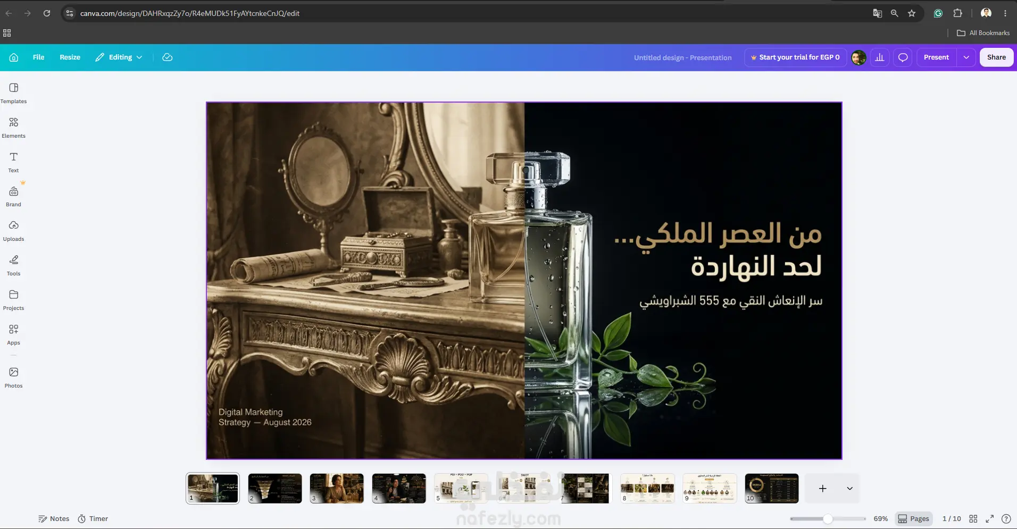Open the Chrome three-dot menu
The height and width of the screenshot is (529, 1017).
click(1005, 13)
